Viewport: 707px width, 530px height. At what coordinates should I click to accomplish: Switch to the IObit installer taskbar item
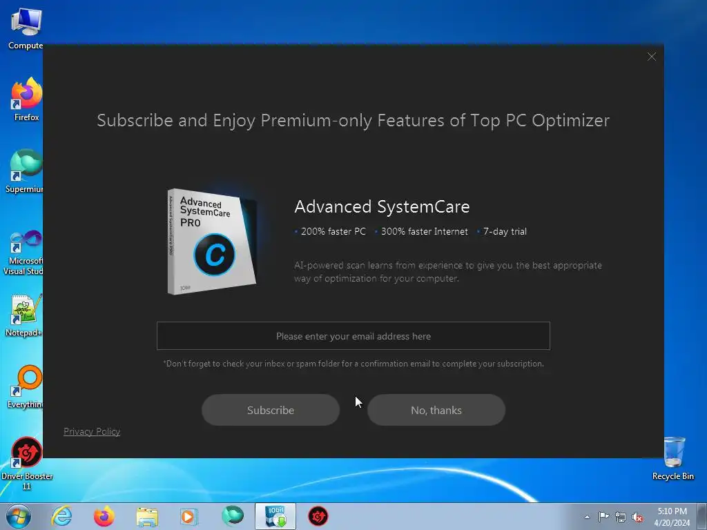[x=275, y=516]
